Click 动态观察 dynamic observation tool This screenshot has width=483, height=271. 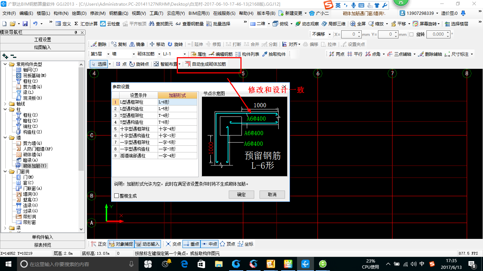[307, 24]
